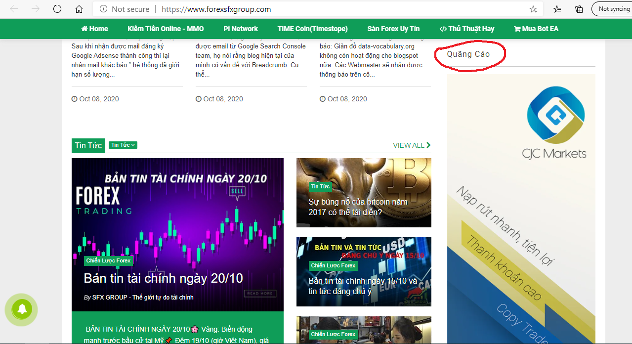Screen dimensions: 632x344
Task: Open Kiếm Tiền Online - MMO menu
Action: pos(166,29)
